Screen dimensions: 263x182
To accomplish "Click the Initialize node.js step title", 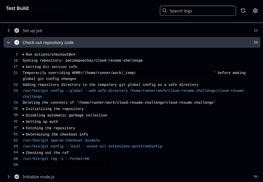I will point(38,177).
